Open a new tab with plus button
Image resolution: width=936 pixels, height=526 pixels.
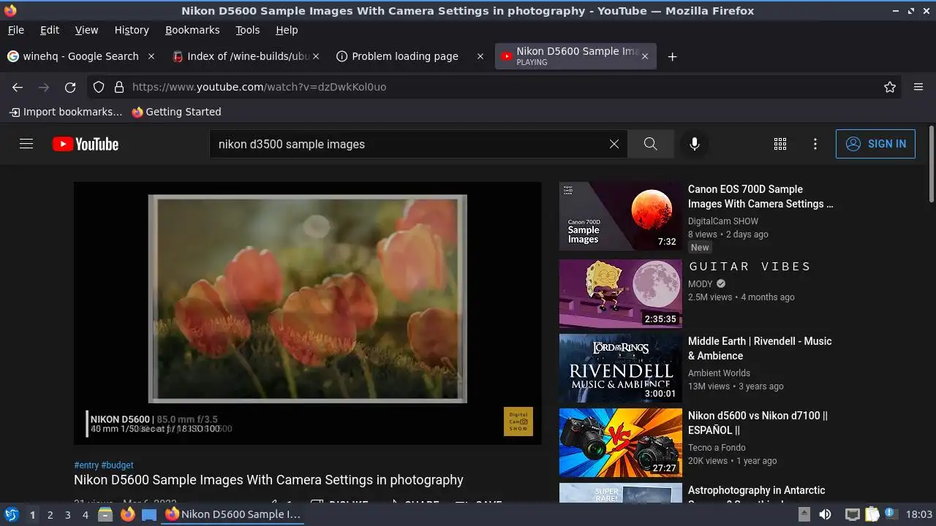pos(672,56)
